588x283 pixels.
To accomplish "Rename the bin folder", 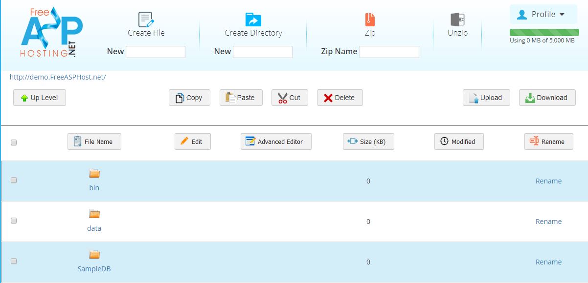I will tap(549, 181).
